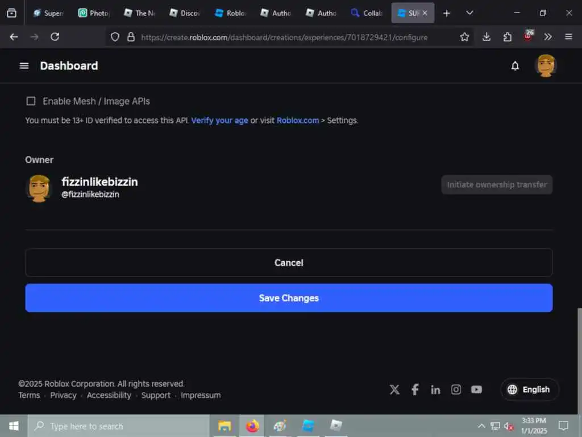The width and height of the screenshot is (582, 437).
Task: Click the Save Changes button
Action: pos(289,298)
